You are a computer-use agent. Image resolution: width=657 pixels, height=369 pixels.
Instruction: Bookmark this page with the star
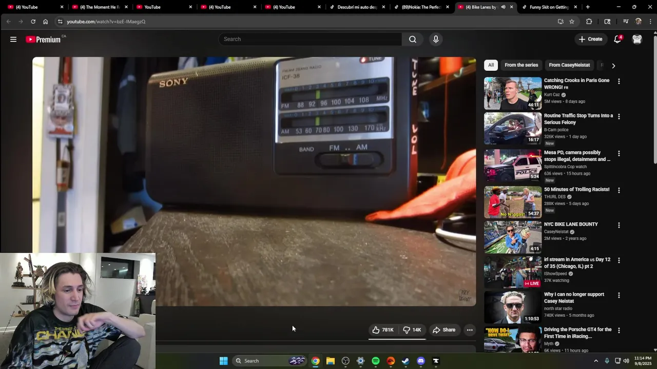[572, 22]
